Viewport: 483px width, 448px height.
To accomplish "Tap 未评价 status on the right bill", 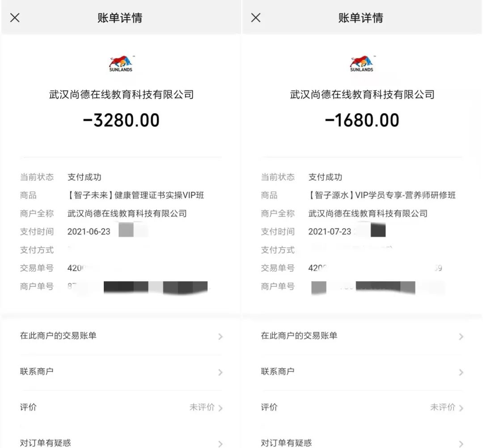I will pos(442,407).
